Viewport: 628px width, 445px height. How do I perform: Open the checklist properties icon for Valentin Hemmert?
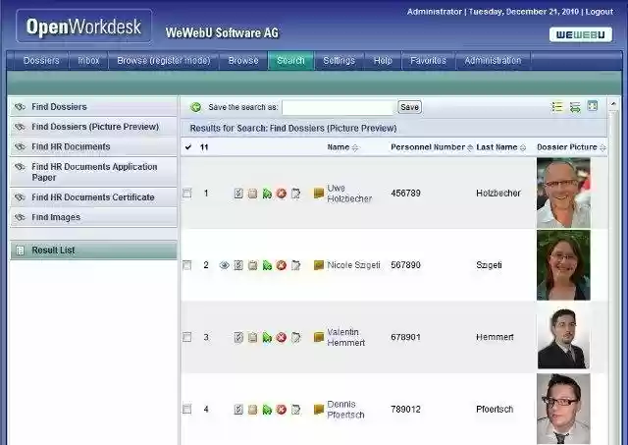(x=238, y=338)
